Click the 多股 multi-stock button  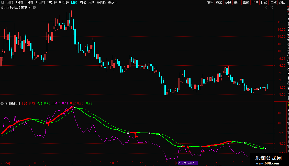228,2
